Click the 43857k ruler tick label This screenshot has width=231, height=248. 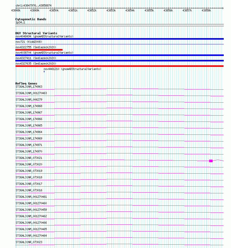point(187,10)
